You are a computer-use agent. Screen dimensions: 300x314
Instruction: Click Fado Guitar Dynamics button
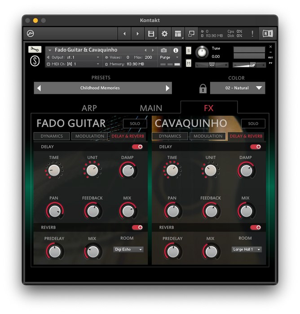[x=52, y=136]
